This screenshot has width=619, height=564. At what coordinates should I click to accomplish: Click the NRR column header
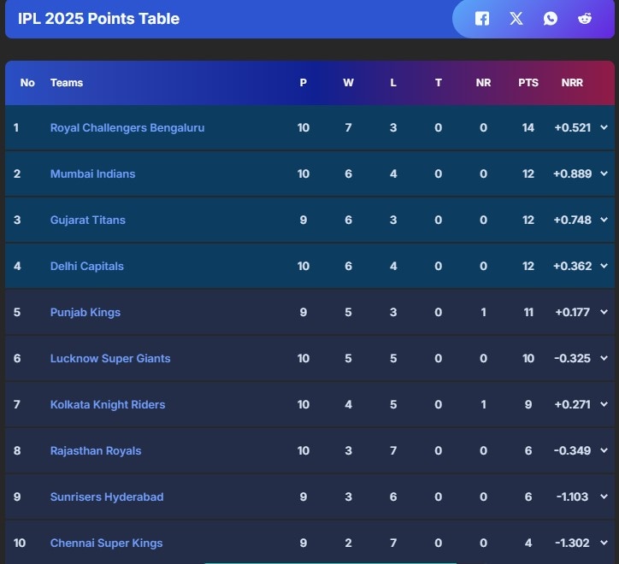[572, 83]
